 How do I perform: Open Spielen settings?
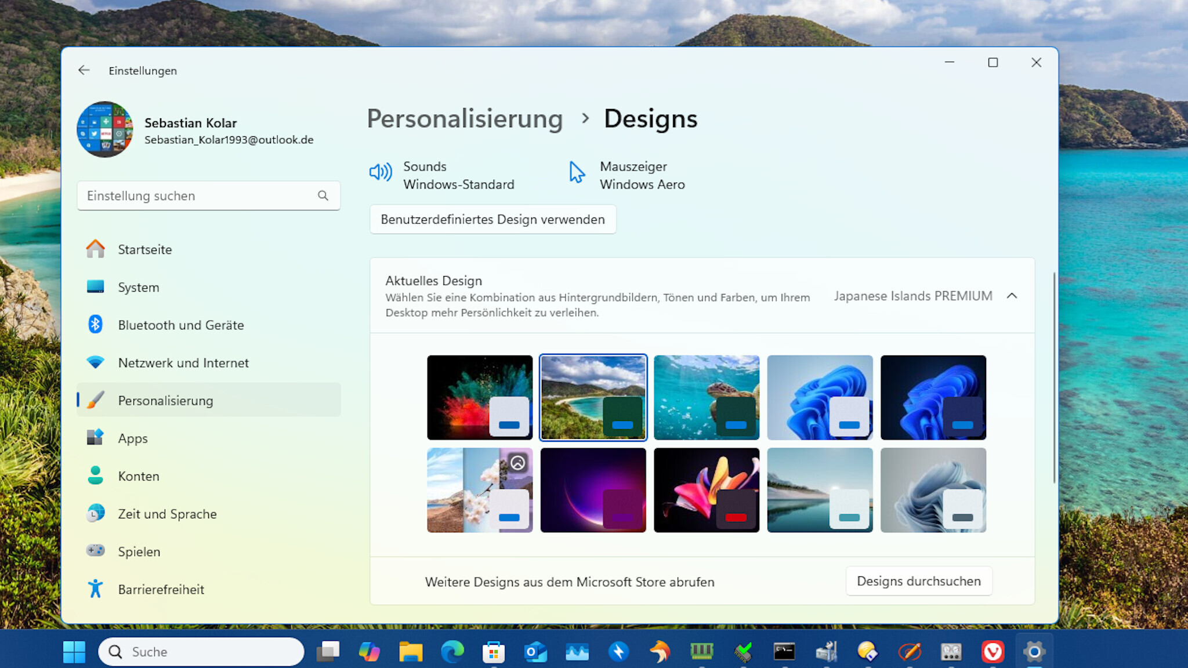tap(139, 551)
